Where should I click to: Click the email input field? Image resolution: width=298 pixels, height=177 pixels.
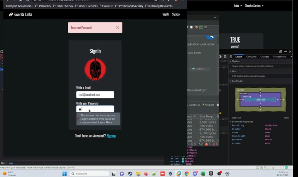point(95,95)
